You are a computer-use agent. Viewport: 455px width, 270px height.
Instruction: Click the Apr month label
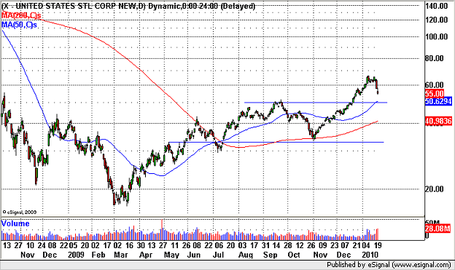pyautogui.click(x=145, y=255)
